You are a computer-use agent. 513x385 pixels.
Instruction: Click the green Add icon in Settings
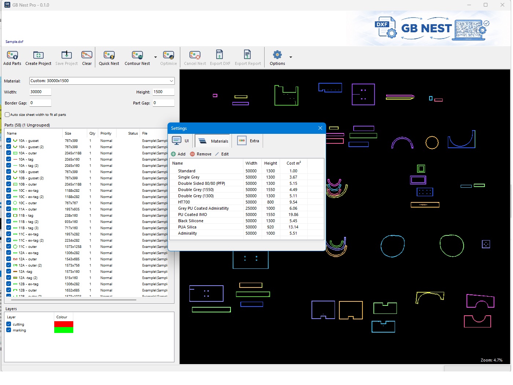coord(173,154)
